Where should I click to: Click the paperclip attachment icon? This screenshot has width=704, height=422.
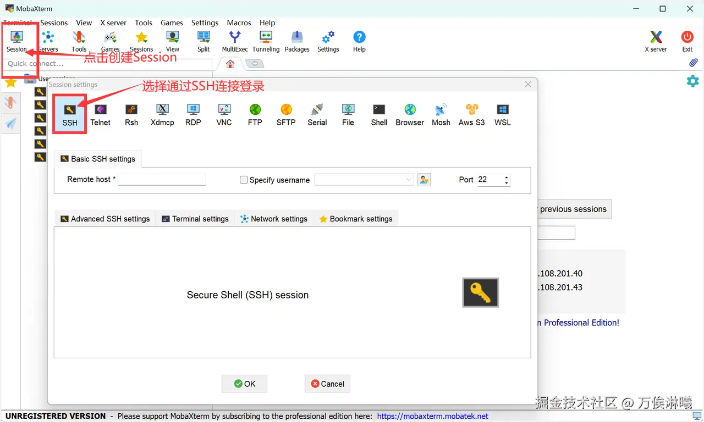(693, 63)
